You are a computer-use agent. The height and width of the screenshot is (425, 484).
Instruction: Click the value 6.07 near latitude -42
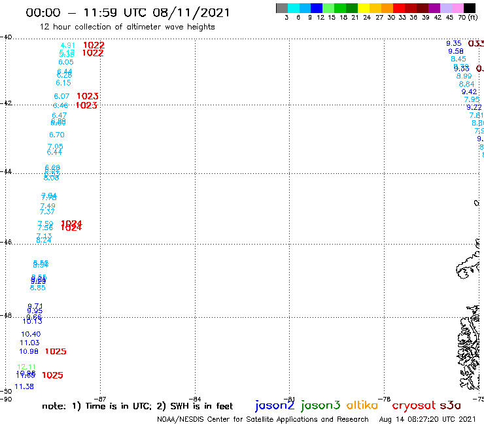61,96
